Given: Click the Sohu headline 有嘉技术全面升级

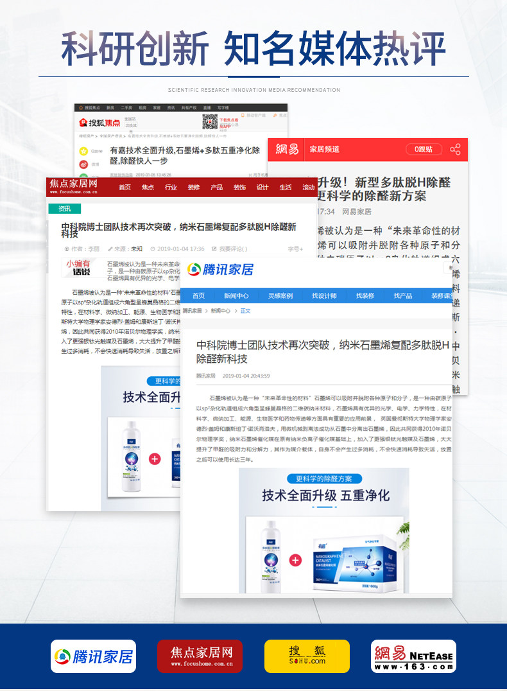Looking at the screenshot, I should click(x=185, y=155).
